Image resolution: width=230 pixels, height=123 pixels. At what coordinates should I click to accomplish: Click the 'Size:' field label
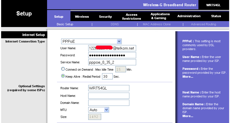[x=64, y=117]
